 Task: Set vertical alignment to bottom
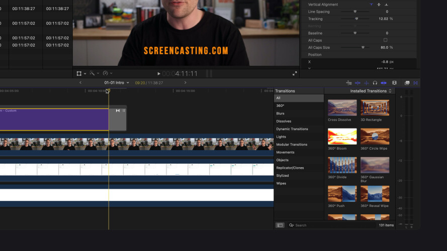pyautogui.click(x=386, y=5)
